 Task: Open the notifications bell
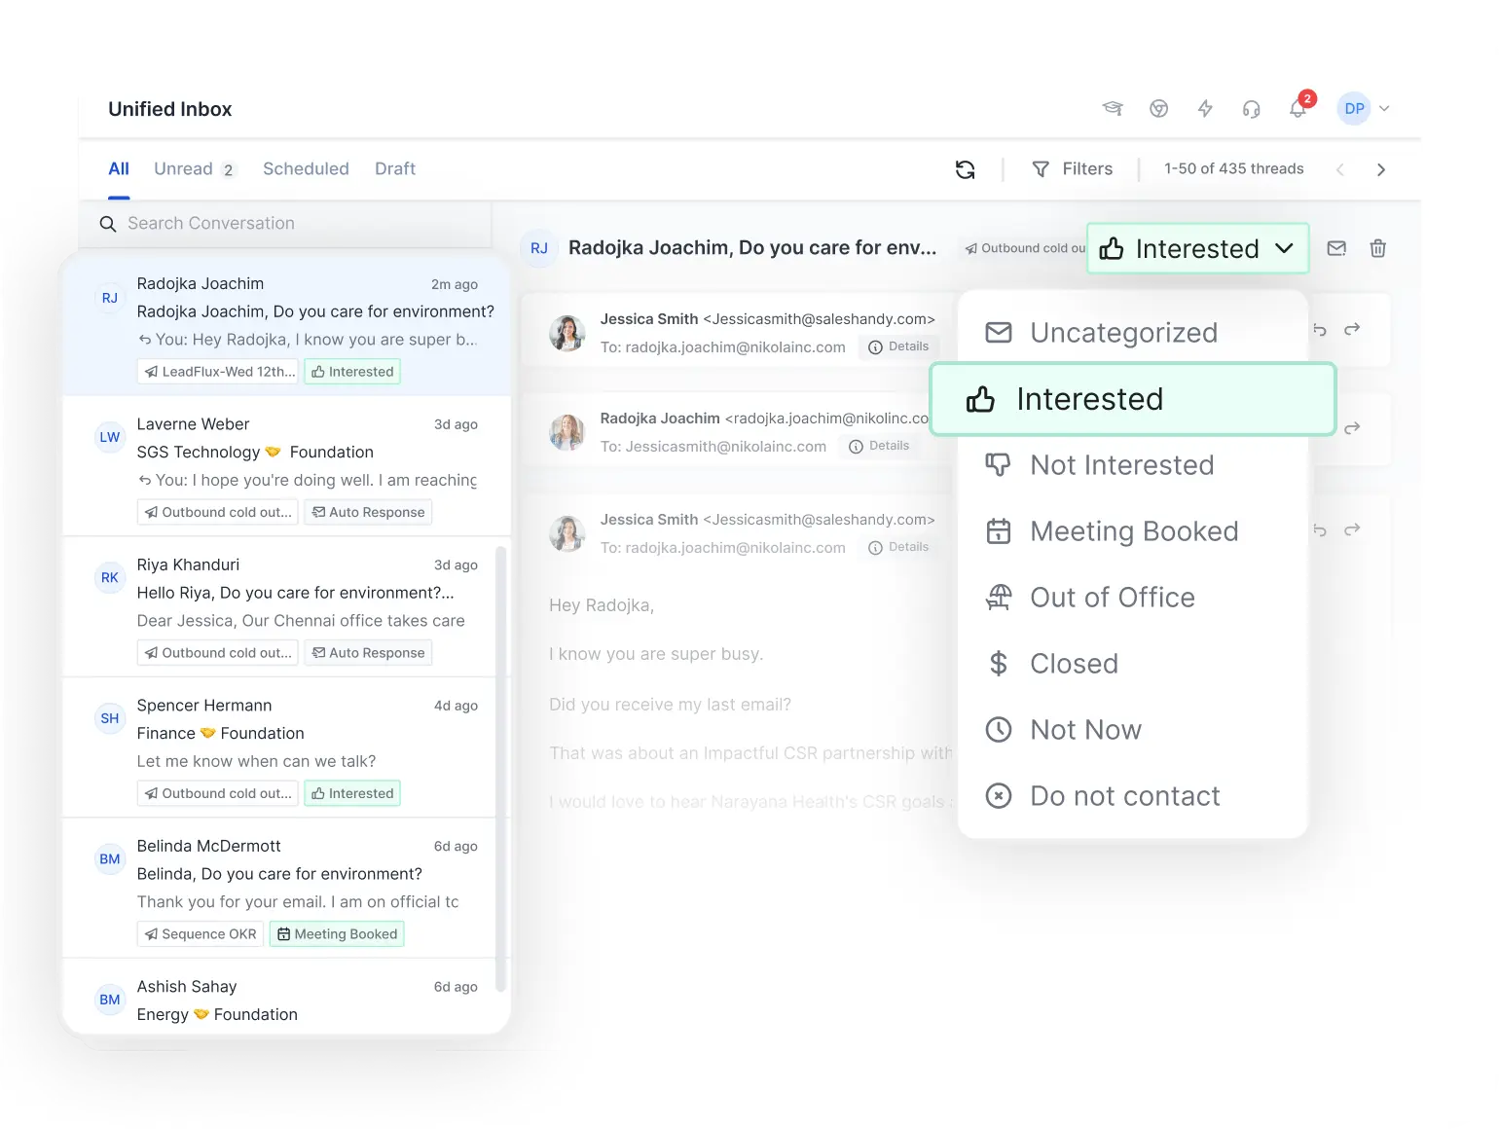click(1298, 109)
